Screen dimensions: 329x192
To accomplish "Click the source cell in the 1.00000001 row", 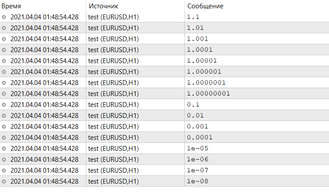I will tap(113, 94).
